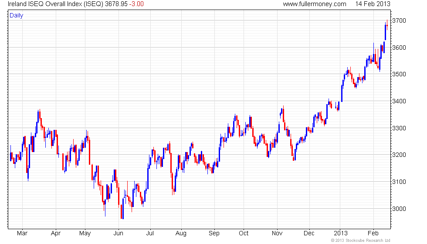Click the 3400 price axis label
This screenshot has height=244, width=427.
[399, 101]
